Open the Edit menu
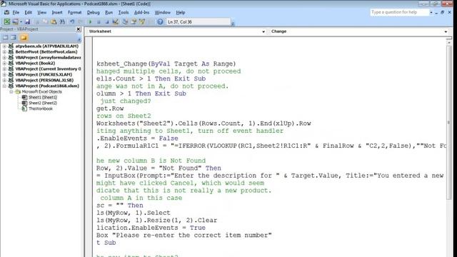Viewport: 457px width, 257px height. point(29,13)
